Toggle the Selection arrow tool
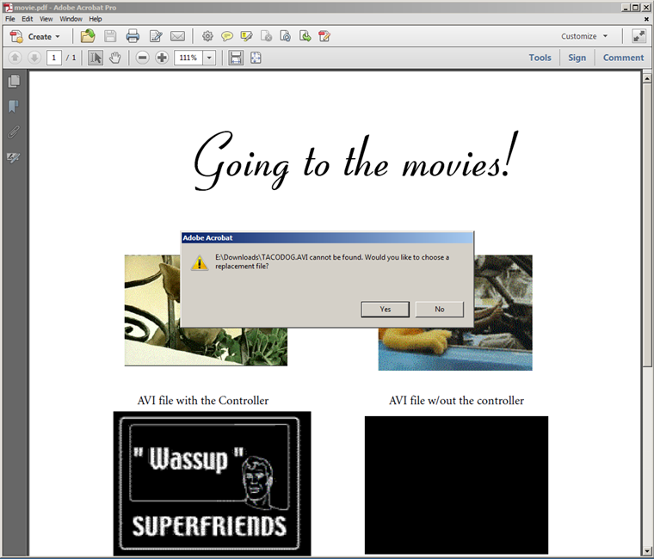This screenshot has height=559, width=654. [96, 58]
